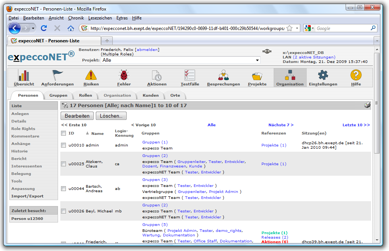Select checkbox for Atzkern, Claus
The height and width of the screenshot is (251, 389).
click(x=63, y=164)
